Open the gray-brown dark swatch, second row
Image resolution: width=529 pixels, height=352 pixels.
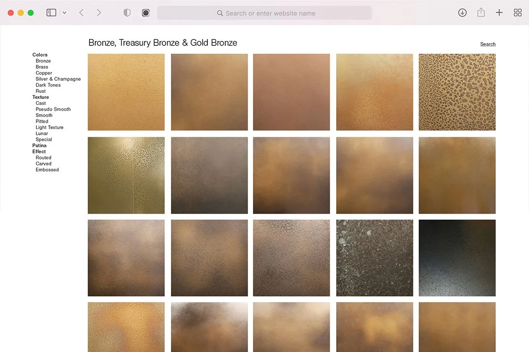point(209,175)
